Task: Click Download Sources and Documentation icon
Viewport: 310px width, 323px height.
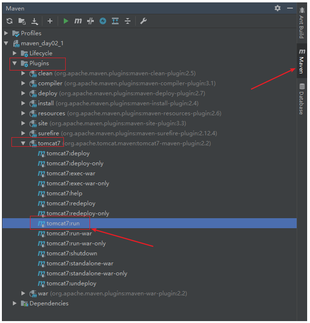Action: point(35,21)
